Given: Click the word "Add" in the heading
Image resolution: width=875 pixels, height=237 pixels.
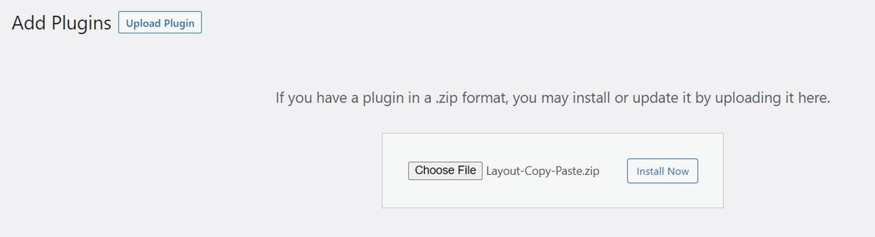Looking at the screenshot, I should pyautogui.click(x=29, y=23).
